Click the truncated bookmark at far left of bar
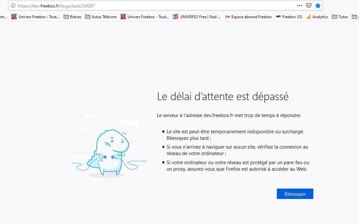Screen dimensions: 359x224 tap(3, 17)
